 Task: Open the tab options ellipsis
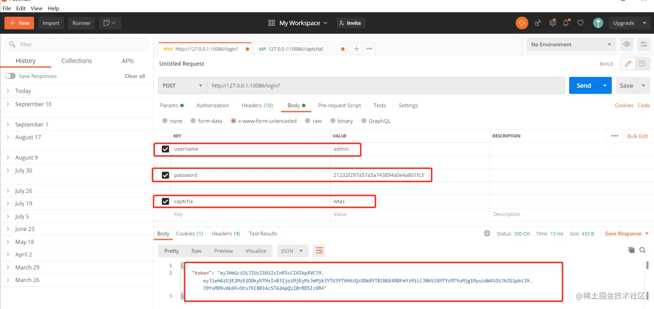pyautogui.click(x=369, y=49)
